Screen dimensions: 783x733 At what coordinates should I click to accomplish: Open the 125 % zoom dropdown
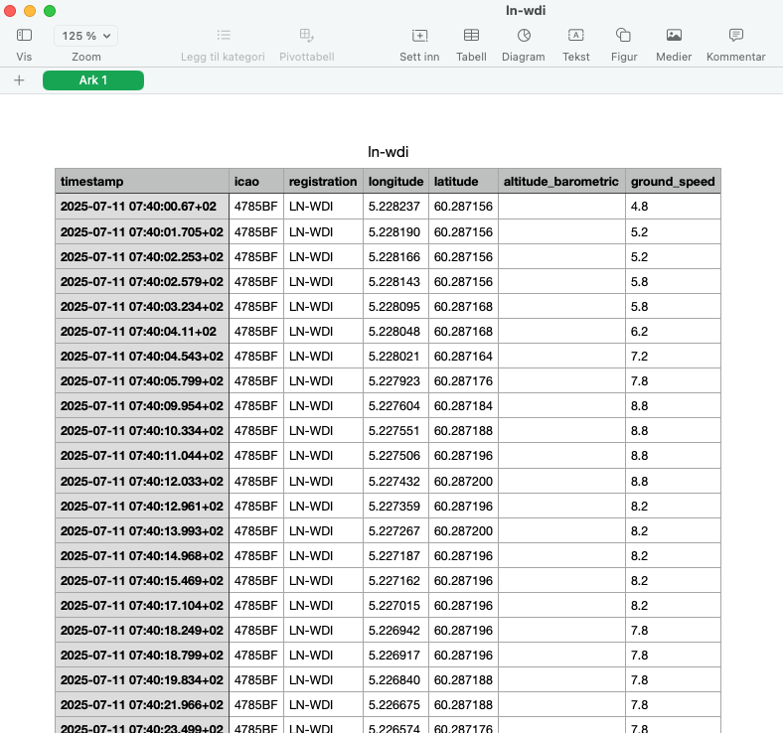pos(85,36)
